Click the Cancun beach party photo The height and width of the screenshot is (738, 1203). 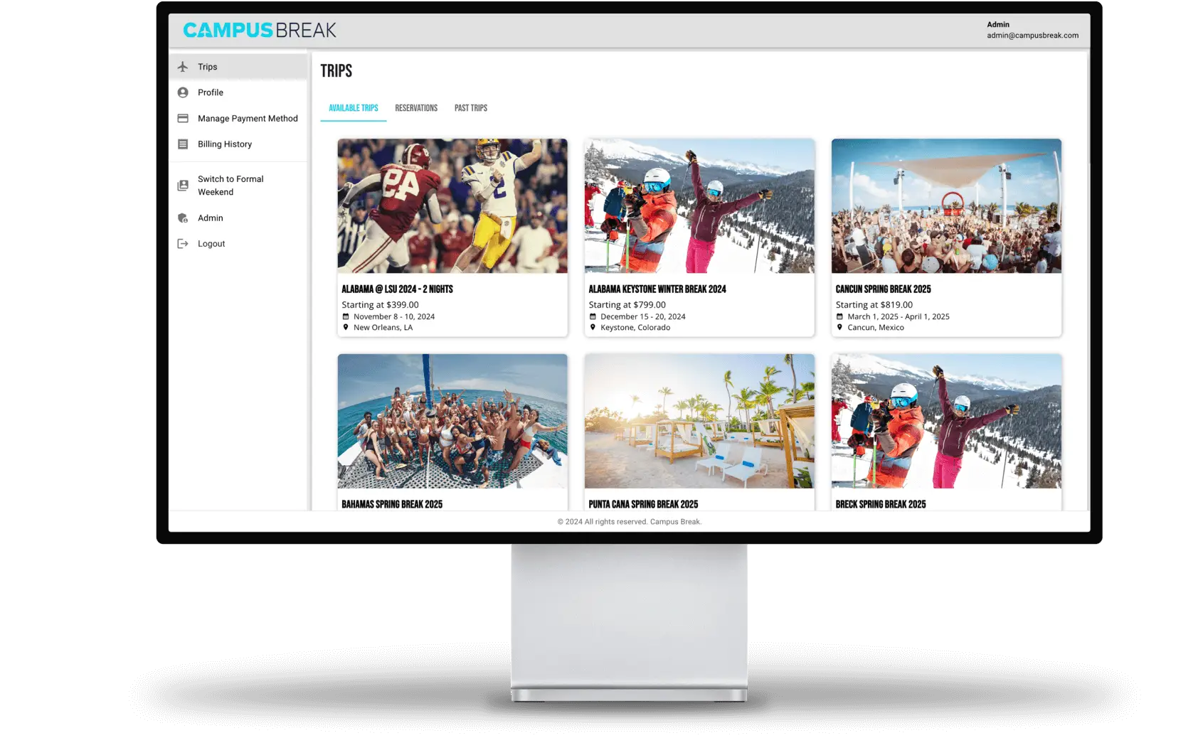point(946,206)
